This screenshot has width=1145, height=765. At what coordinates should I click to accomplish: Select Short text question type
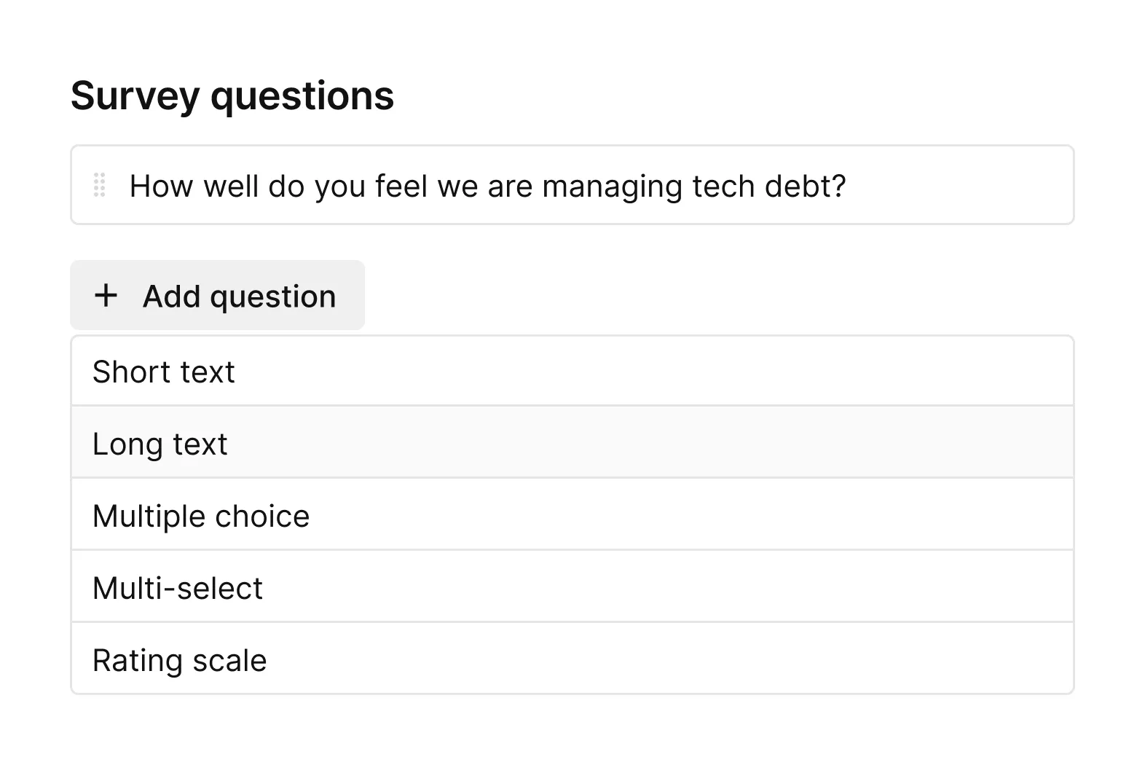(572, 371)
